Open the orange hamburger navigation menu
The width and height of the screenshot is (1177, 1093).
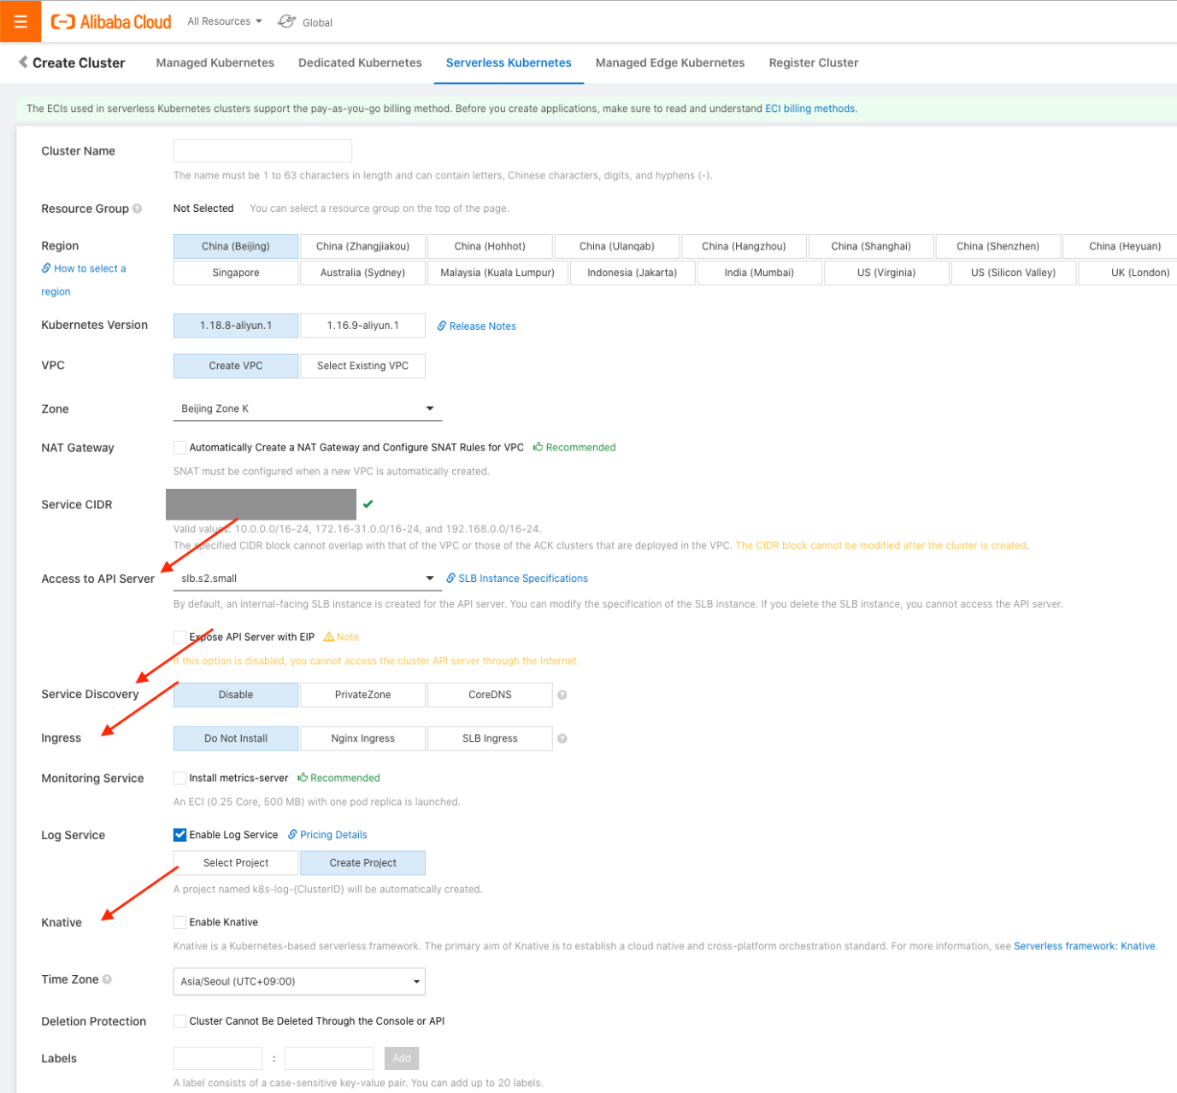21,21
